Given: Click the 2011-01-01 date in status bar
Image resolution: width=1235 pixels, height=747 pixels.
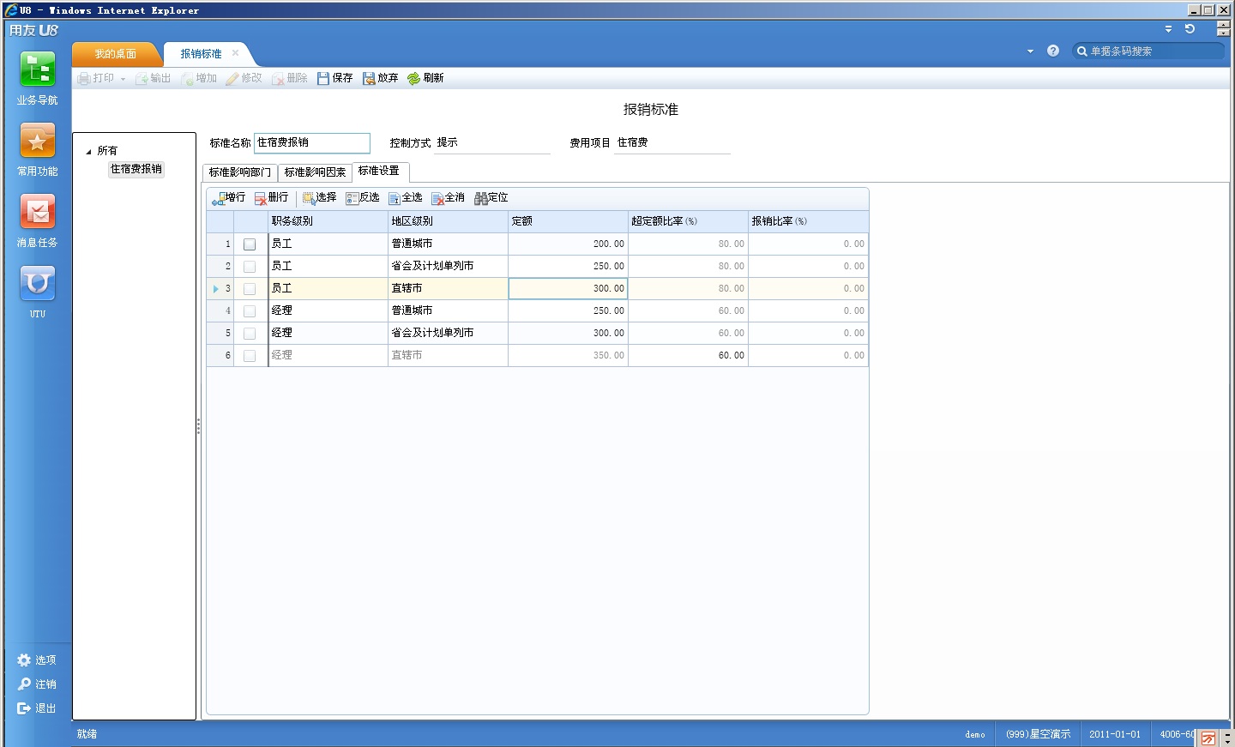Looking at the screenshot, I should [1115, 735].
